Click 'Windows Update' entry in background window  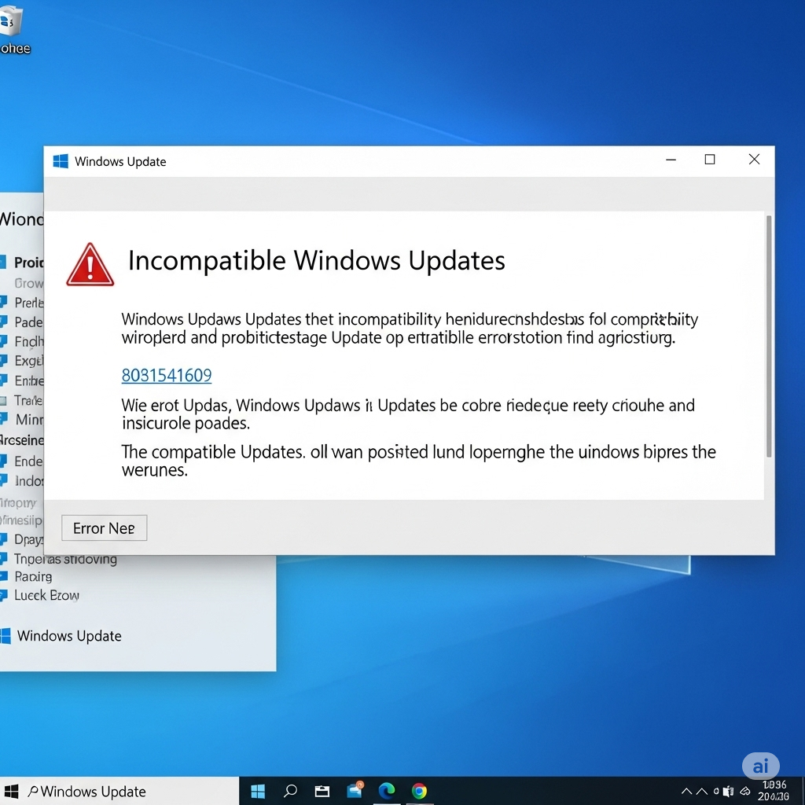(69, 635)
